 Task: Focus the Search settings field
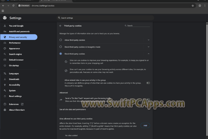[x=105, y=18]
